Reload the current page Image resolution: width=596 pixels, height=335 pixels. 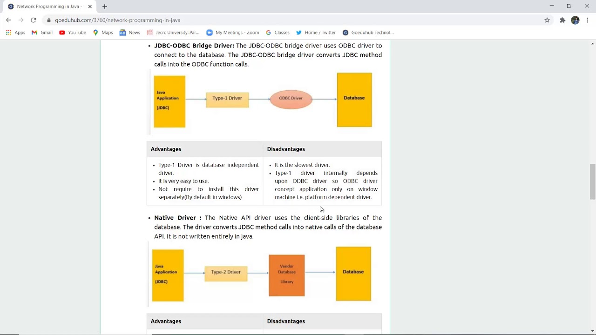pos(34,20)
